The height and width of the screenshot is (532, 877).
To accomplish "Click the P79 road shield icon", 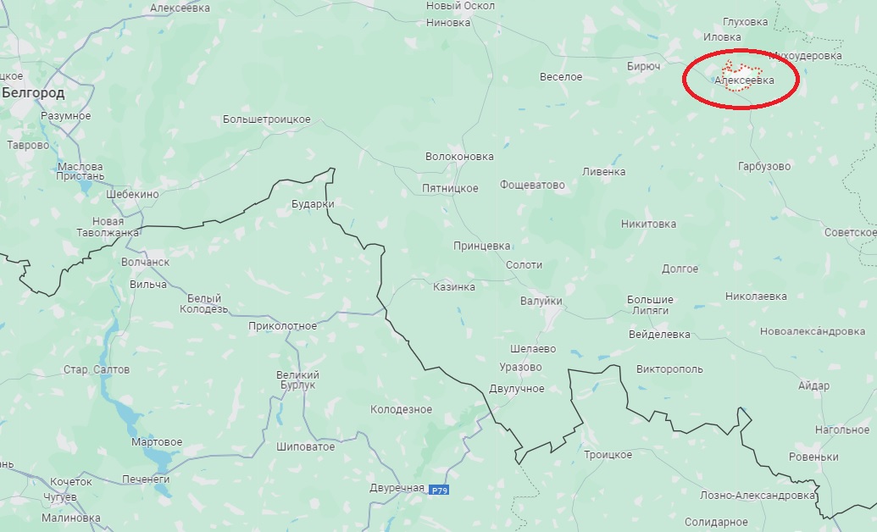I will (439, 490).
